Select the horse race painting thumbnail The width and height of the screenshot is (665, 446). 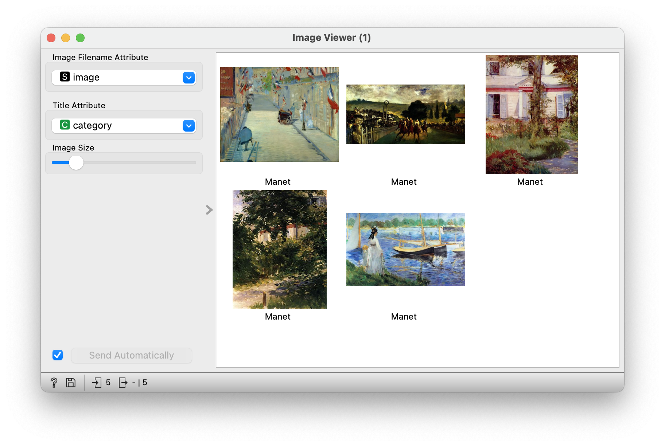point(406,114)
